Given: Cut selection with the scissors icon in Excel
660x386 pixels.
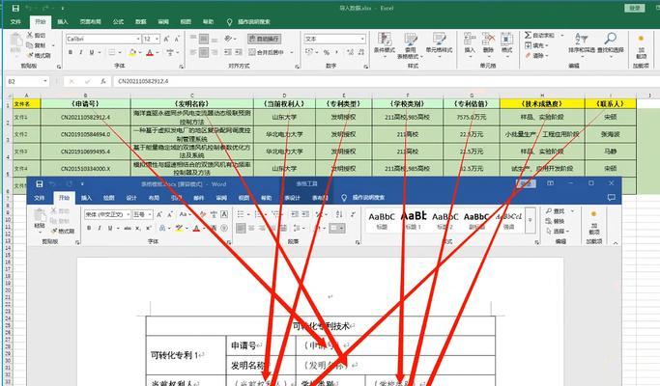Looking at the screenshot, I should point(36,36).
